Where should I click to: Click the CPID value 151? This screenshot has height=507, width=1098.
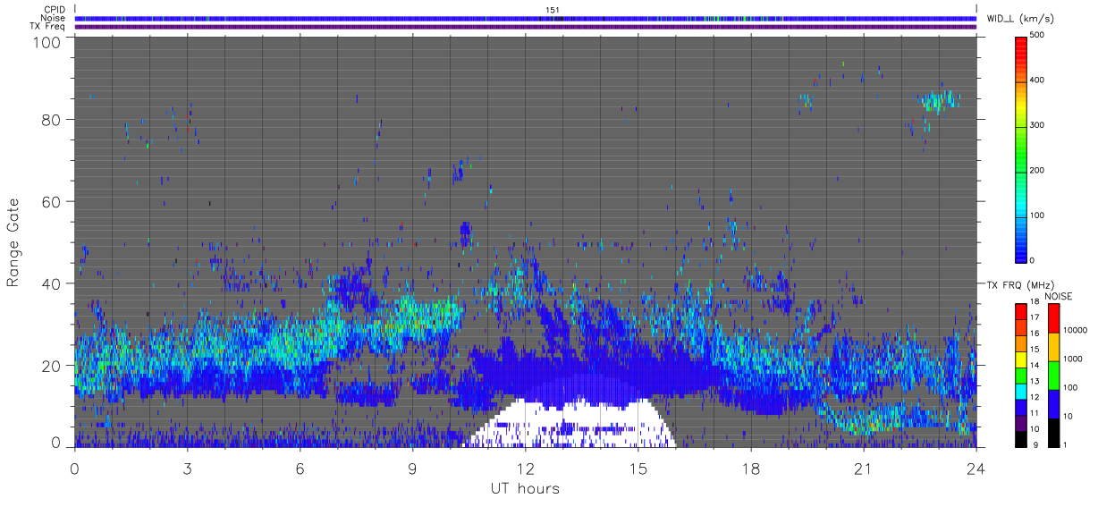(553, 9)
